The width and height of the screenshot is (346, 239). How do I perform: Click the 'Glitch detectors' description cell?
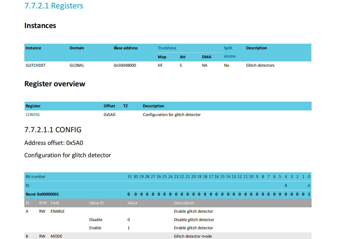pyautogui.click(x=260, y=65)
